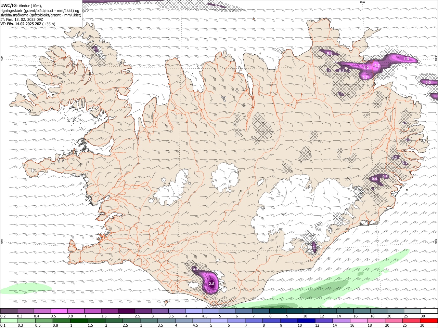Click the 0.5 value beside the 0.4 patch

coord(385,177)
